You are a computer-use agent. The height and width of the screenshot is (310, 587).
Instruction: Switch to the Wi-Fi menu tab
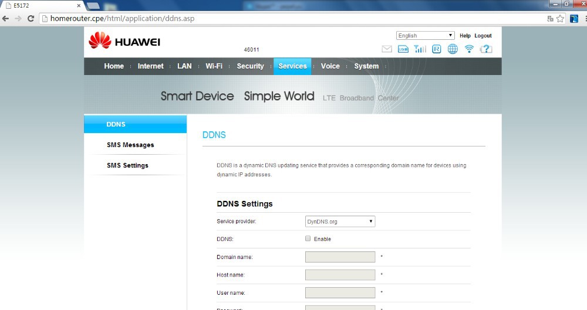(x=214, y=66)
